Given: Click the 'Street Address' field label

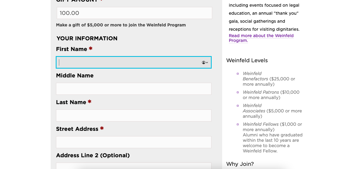Looking at the screenshot, I should click(x=77, y=129).
